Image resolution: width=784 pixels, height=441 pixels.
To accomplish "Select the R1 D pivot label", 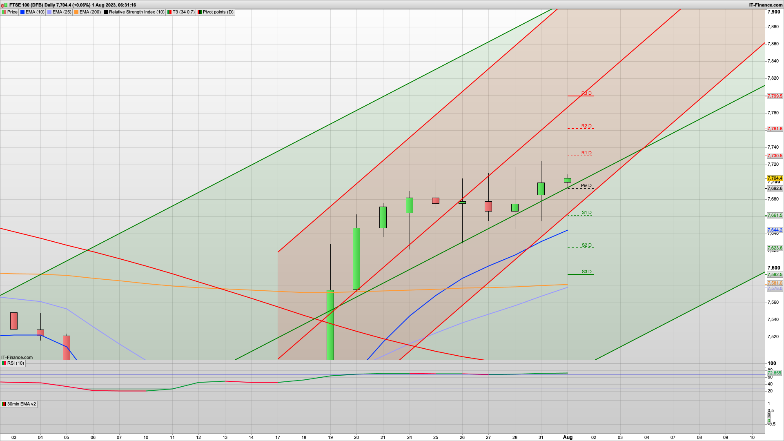I will pos(586,153).
